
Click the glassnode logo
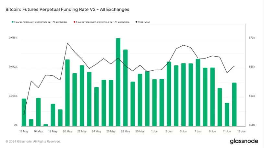pos(244,141)
